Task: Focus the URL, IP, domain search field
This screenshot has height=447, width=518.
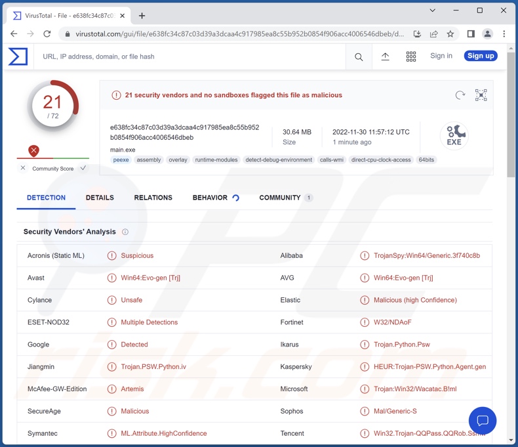Action: click(190, 56)
